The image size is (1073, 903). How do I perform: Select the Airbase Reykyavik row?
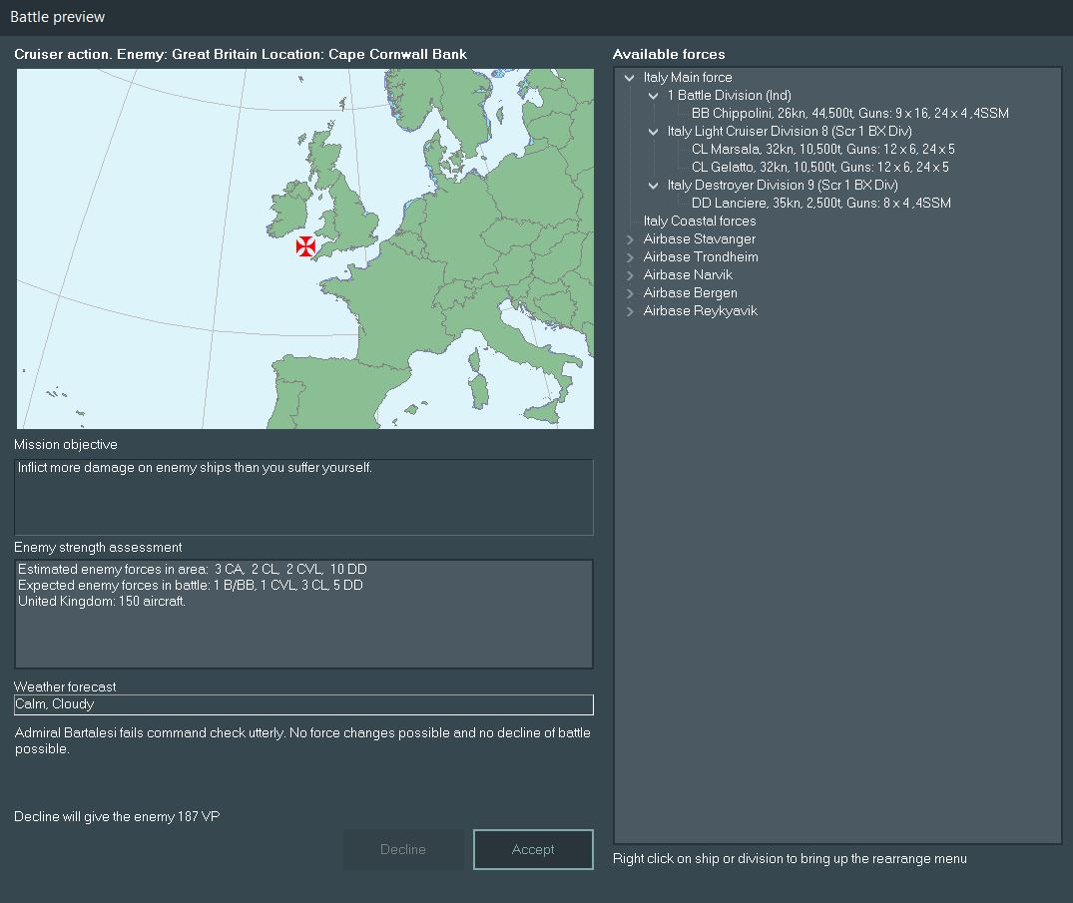tap(701, 310)
